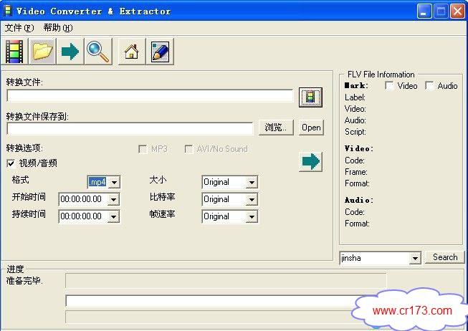Toggle the MP3 checkbox
The height and width of the screenshot is (331, 468).
[143, 149]
